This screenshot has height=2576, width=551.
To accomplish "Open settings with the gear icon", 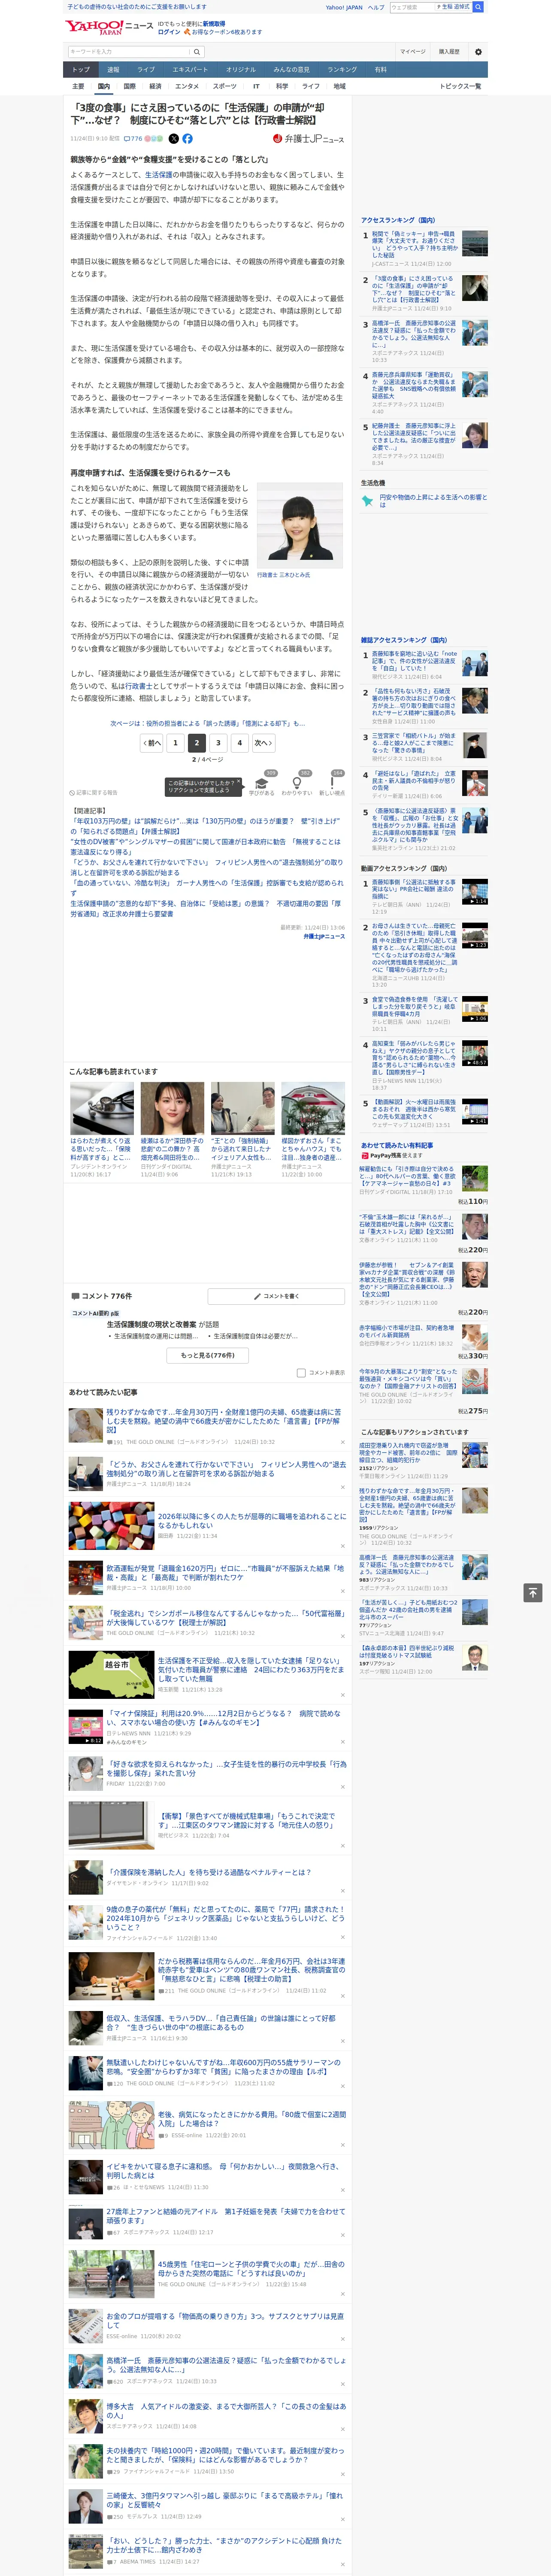I will coord(477,52).
